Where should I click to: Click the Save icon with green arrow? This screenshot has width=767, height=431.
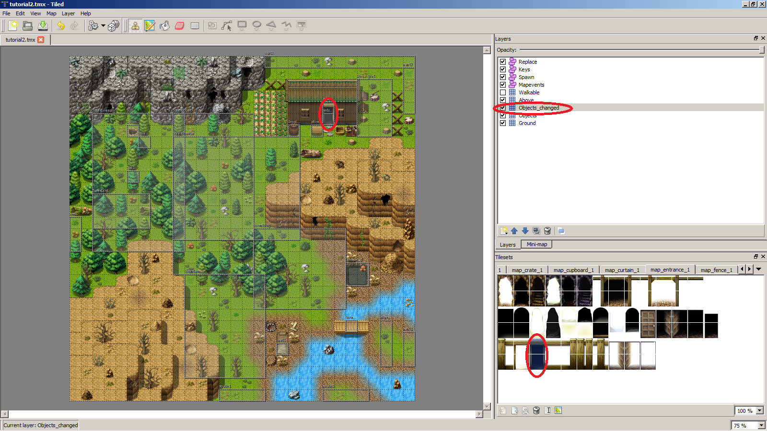click(x=43, y=25)
